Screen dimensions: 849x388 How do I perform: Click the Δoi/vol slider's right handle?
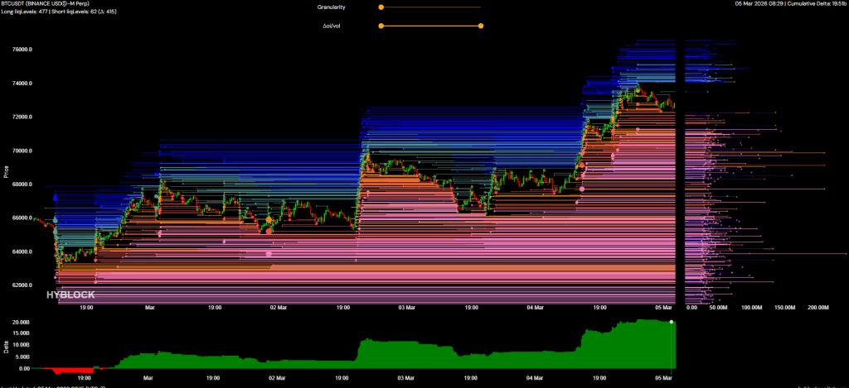click(x=481, y=26)
